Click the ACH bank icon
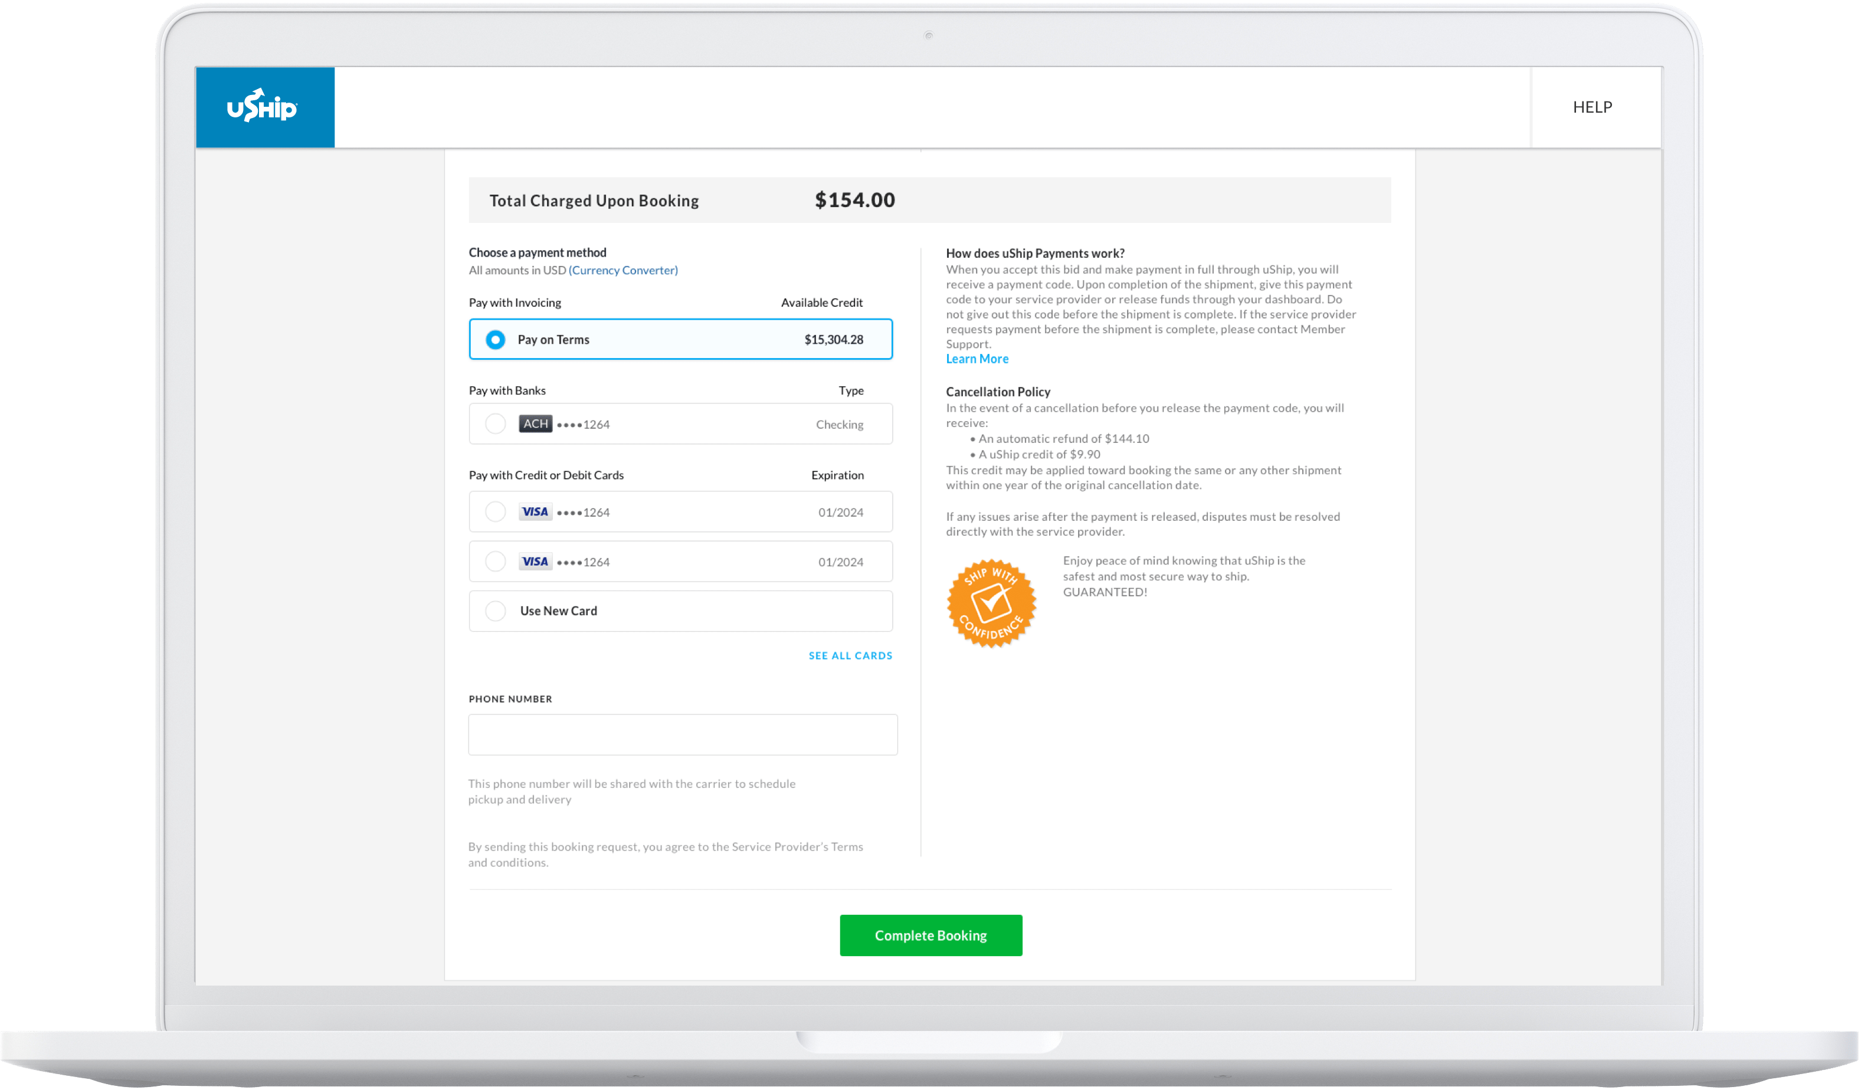1861x1090 pixels. [x=535, y=423]
